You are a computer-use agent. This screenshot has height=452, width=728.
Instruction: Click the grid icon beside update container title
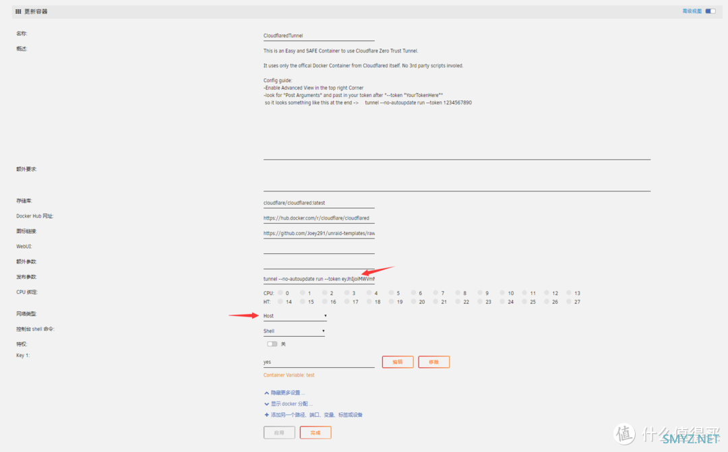click(18, 11)
